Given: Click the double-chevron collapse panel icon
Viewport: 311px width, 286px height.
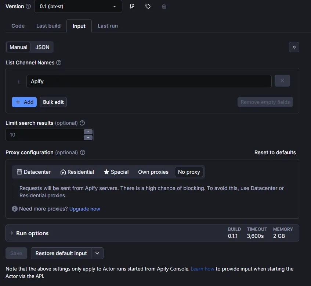Looking at the screenshot, I should pos(294,47).
